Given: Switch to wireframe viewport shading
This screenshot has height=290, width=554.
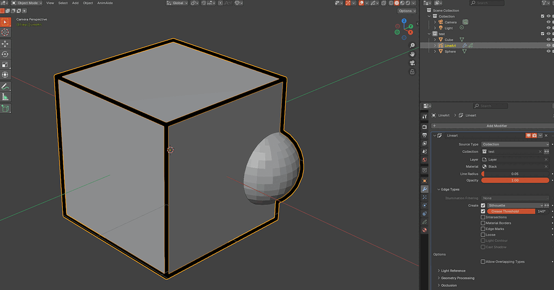Looking at the screenshot, I should point(391,3).
